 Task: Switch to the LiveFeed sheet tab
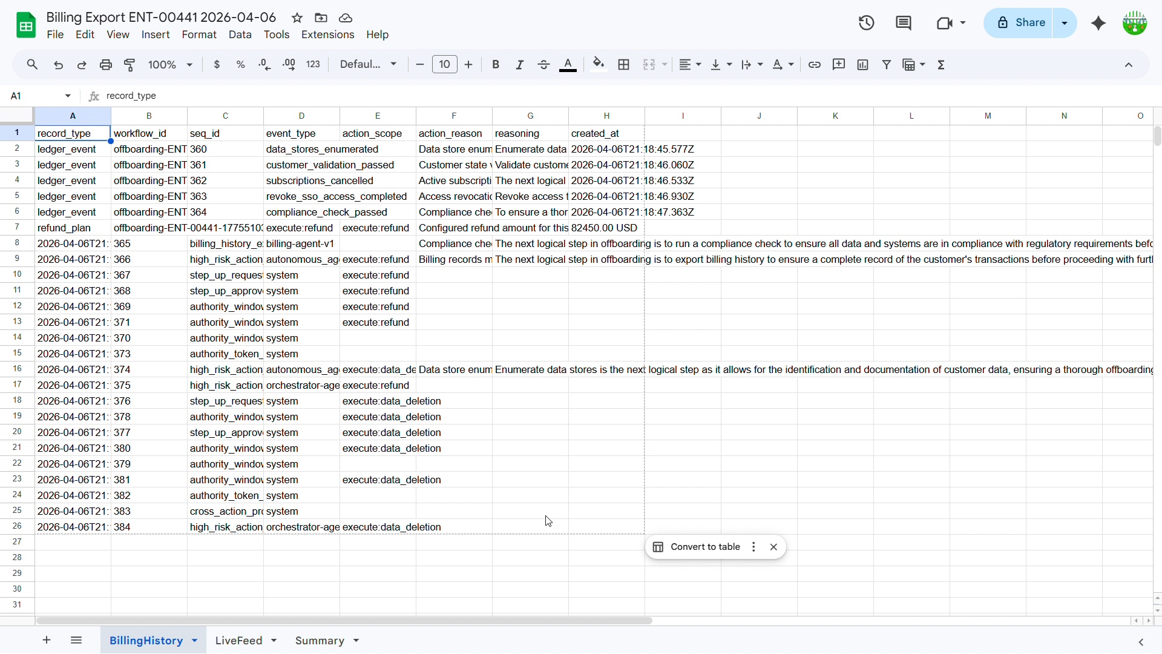238,641
